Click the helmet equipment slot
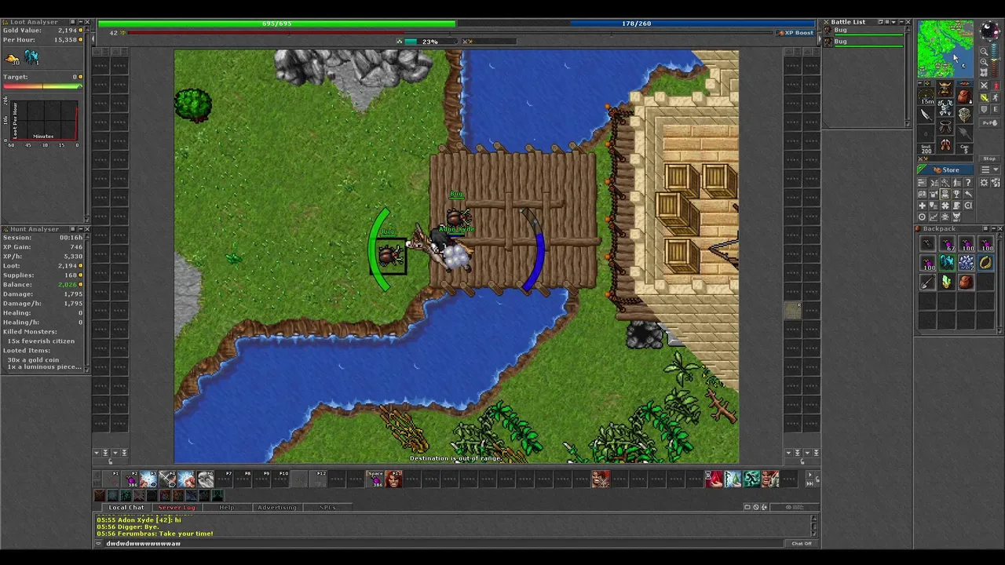The height and width of the screenshot is (565, 1005). [946, 89]
